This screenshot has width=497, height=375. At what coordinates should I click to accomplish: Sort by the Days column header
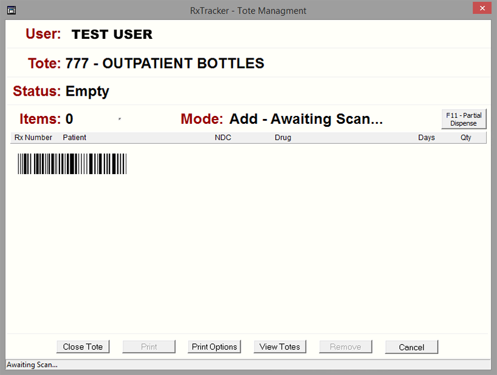coord(427,138)
